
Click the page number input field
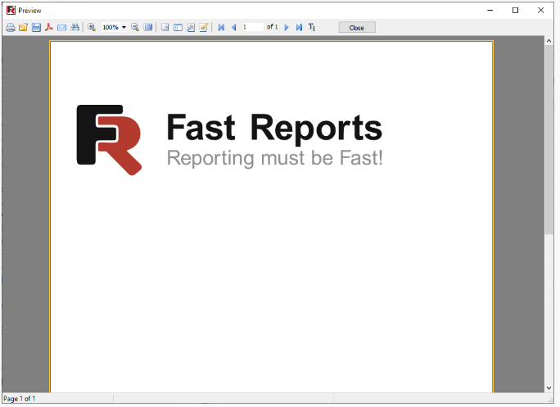[253, 27]
